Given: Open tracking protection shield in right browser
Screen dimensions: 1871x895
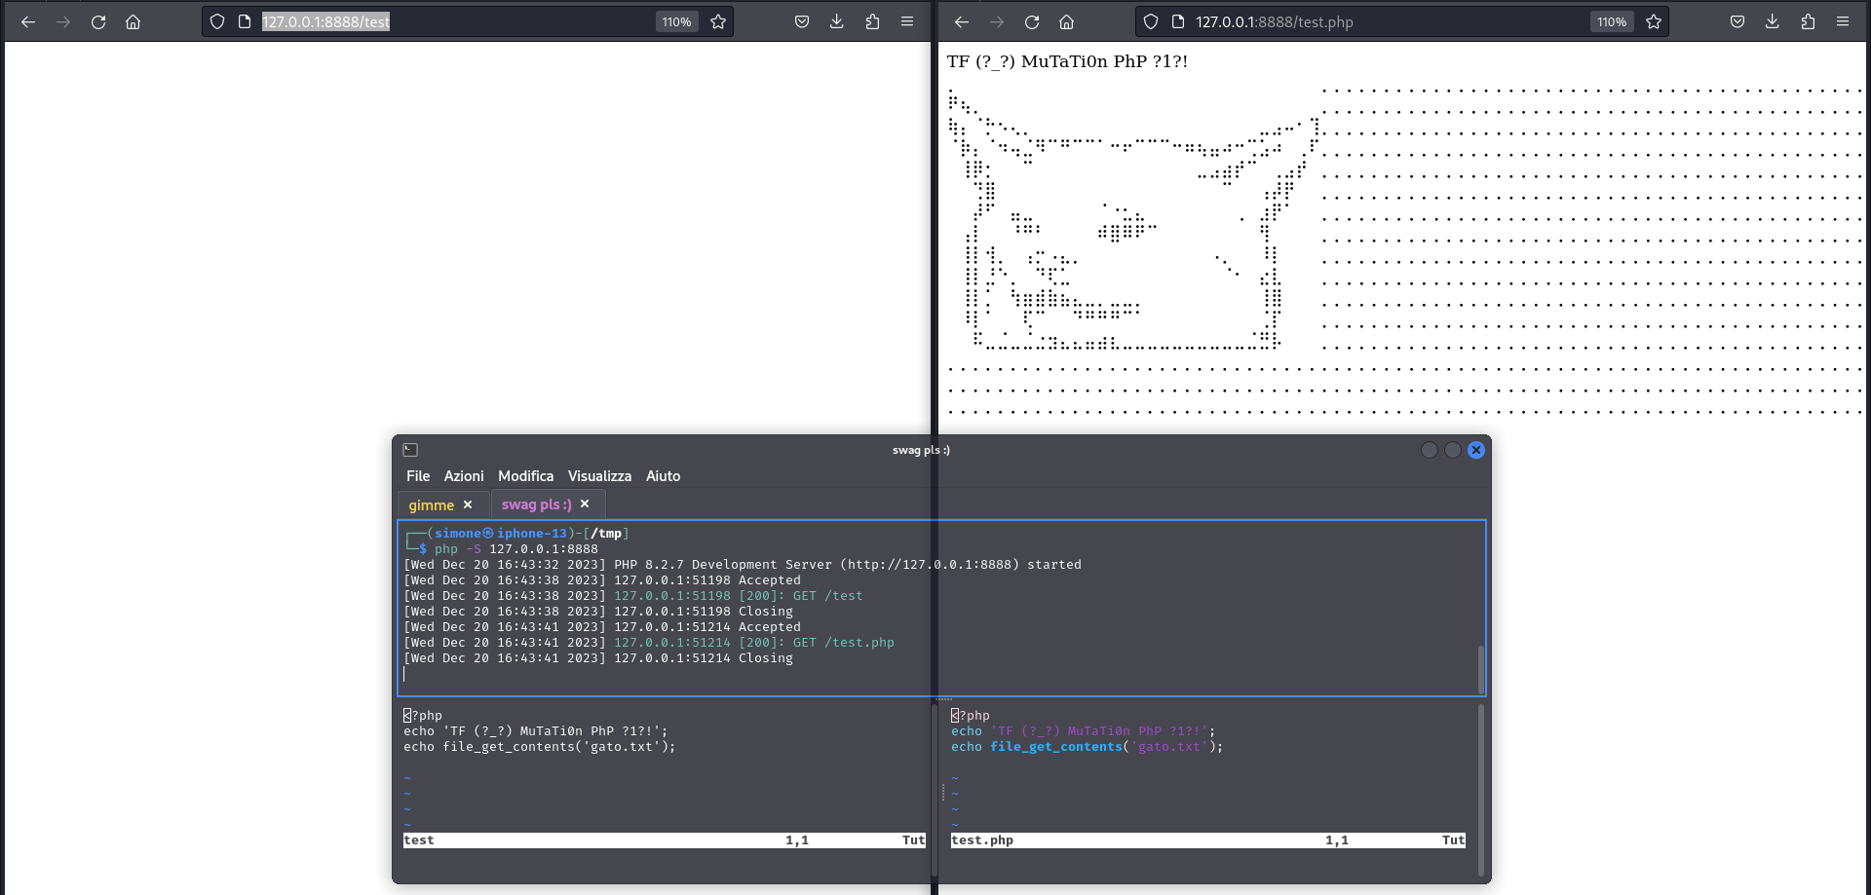Looking at the screenshot, I should 1151,21.
